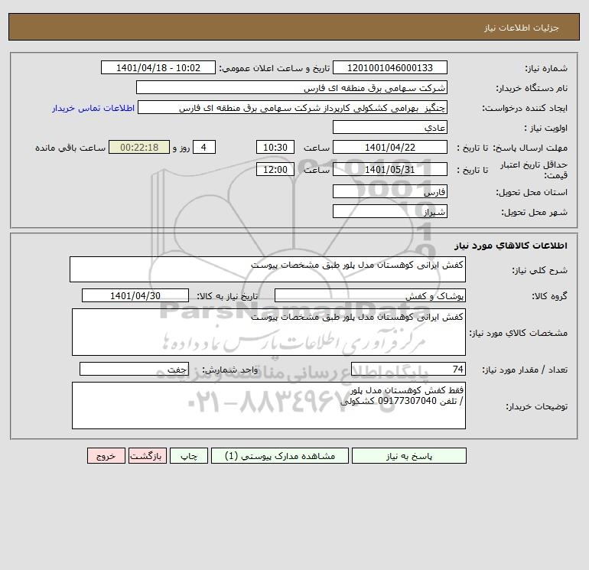Click the خروج exit button
This screenshot has width=589, height=570.
[x=106, y=456]
